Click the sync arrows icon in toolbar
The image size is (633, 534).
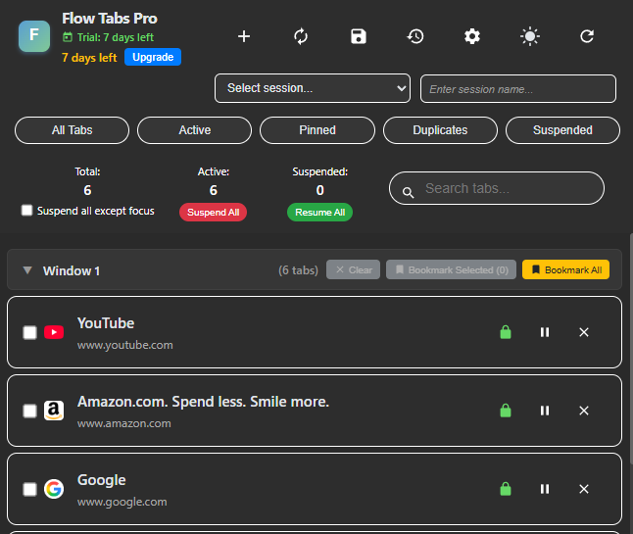pyautogui.click(x=301, y=36)
